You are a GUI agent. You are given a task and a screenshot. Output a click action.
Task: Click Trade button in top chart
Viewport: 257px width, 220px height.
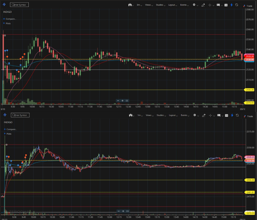point(248,6)
